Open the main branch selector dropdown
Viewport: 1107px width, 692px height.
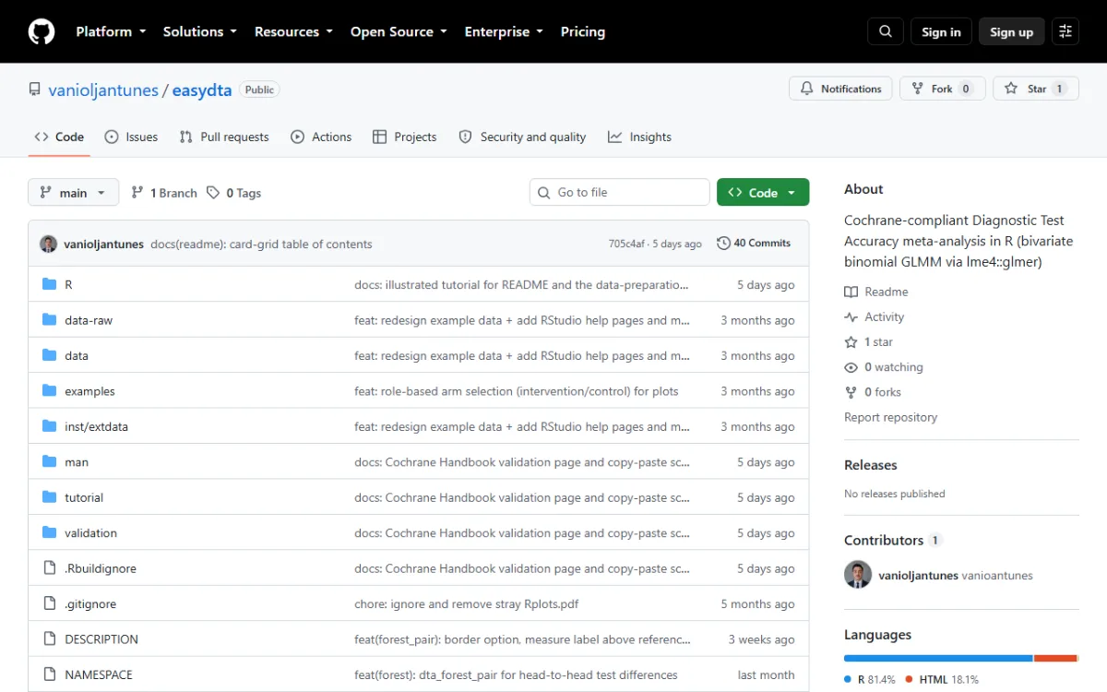74,193
